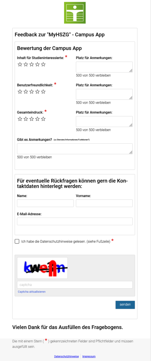Set Inhalt für Studieninteressierte rating to three stars
The width and height of the screenshot is (151, 361).
click(32, 65)
